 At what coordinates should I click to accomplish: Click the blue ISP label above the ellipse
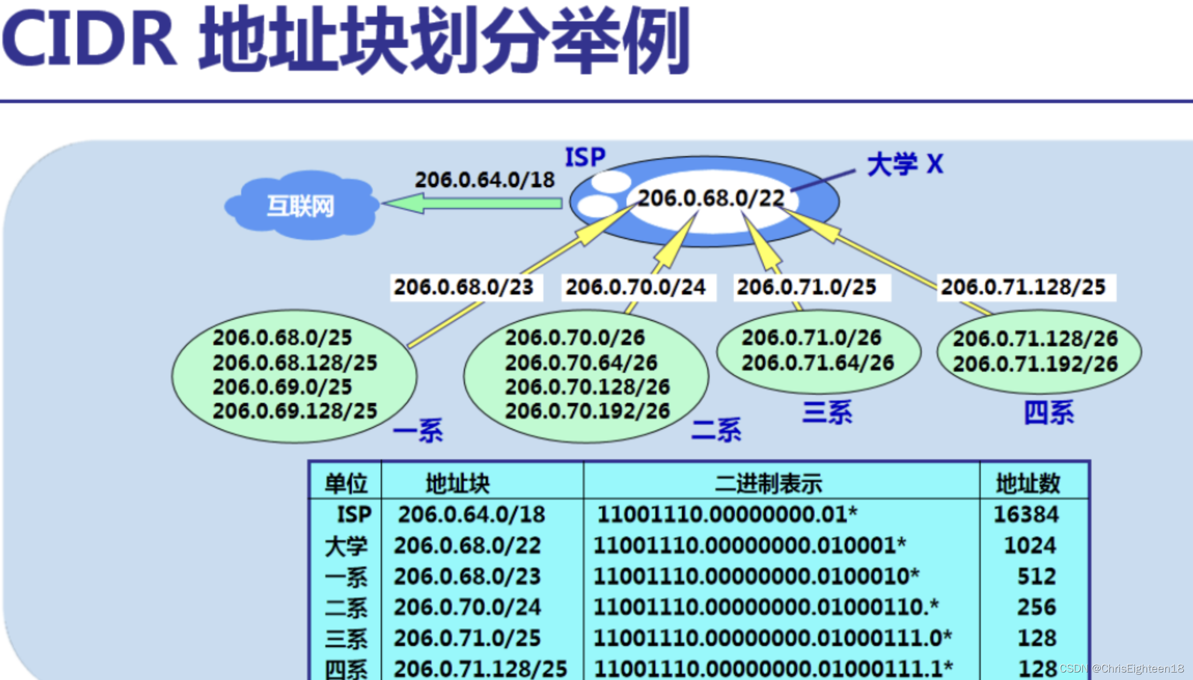tap(585, 157)
